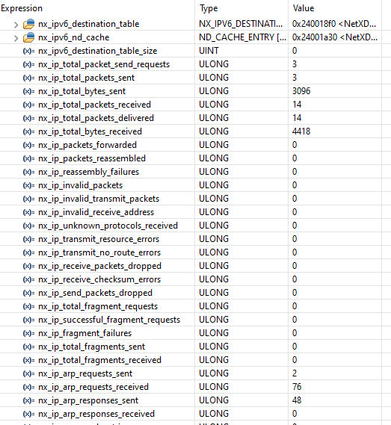
Task: Click the ND_CACHE_ENTRY type cell
Action: coord(242,37)
